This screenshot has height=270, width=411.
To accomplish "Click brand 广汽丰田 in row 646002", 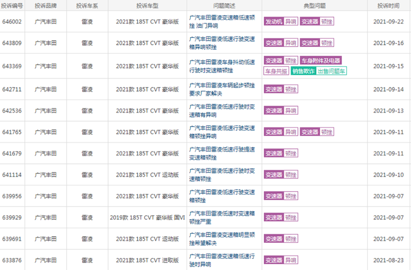I will pyautogui.click(x=46, y=22).
